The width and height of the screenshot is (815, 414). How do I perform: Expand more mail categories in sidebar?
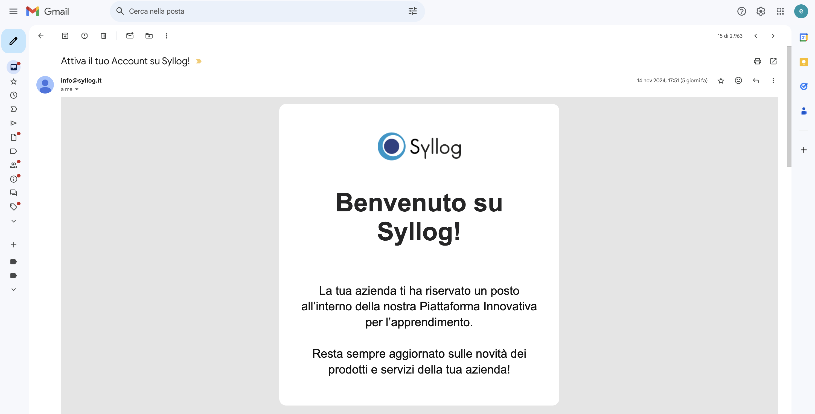click(x=13, y=221)
